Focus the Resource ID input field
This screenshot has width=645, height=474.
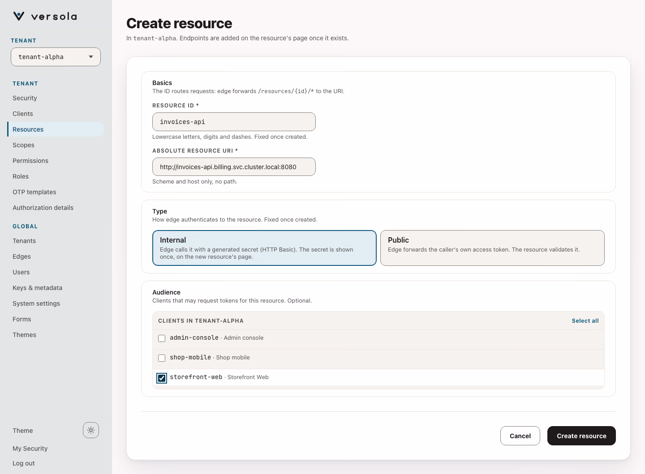[x=234, y=122]
